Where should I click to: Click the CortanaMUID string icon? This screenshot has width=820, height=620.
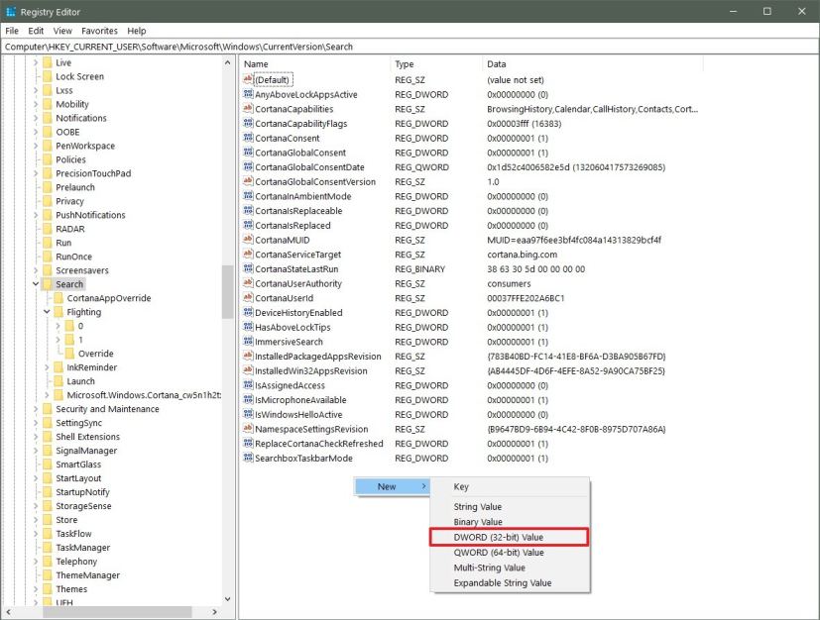point(248,240)
